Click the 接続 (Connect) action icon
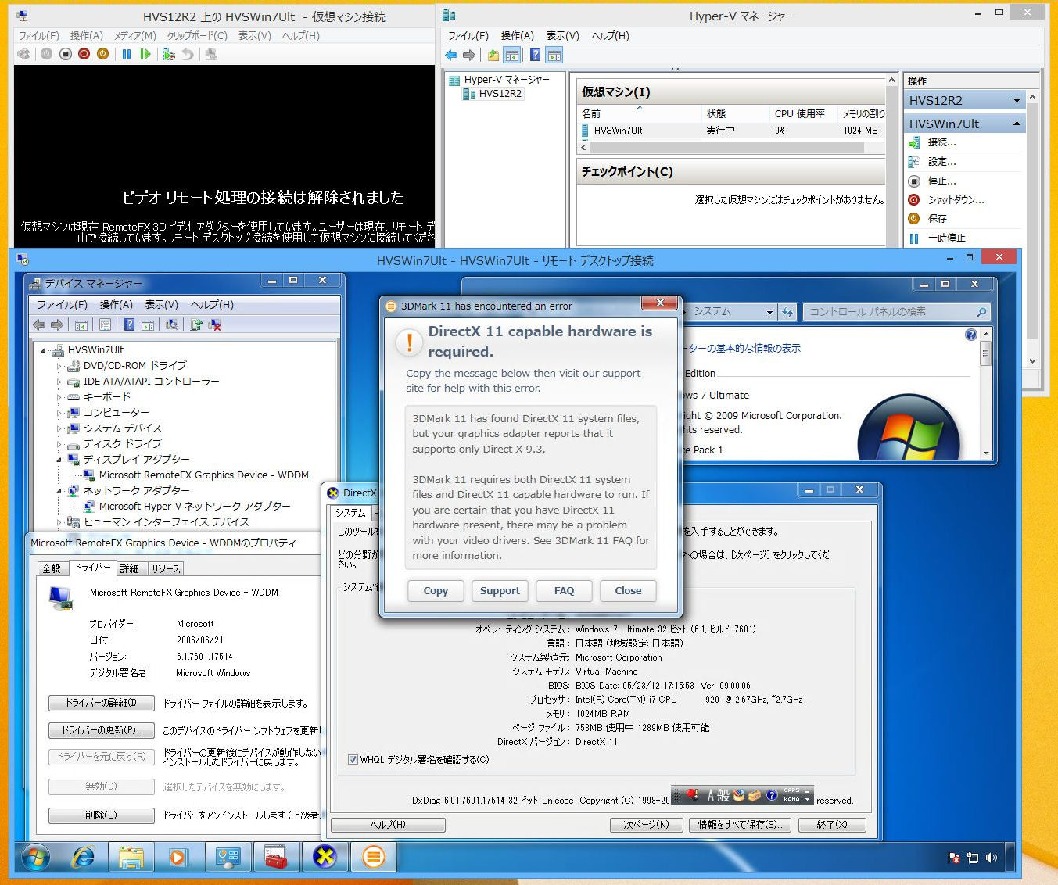This screenshot has width=1058, height=885. coord(914,142)
